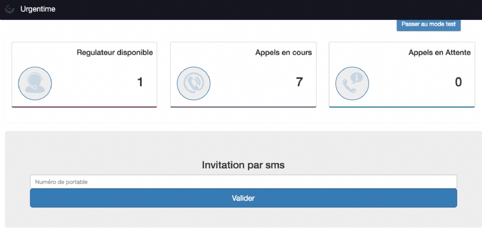Image resolution: width=482 pixels, height=230 pixels.
Task: Select the Appels en Attente title
Action: pyautogui.click(x=438, y=53)
